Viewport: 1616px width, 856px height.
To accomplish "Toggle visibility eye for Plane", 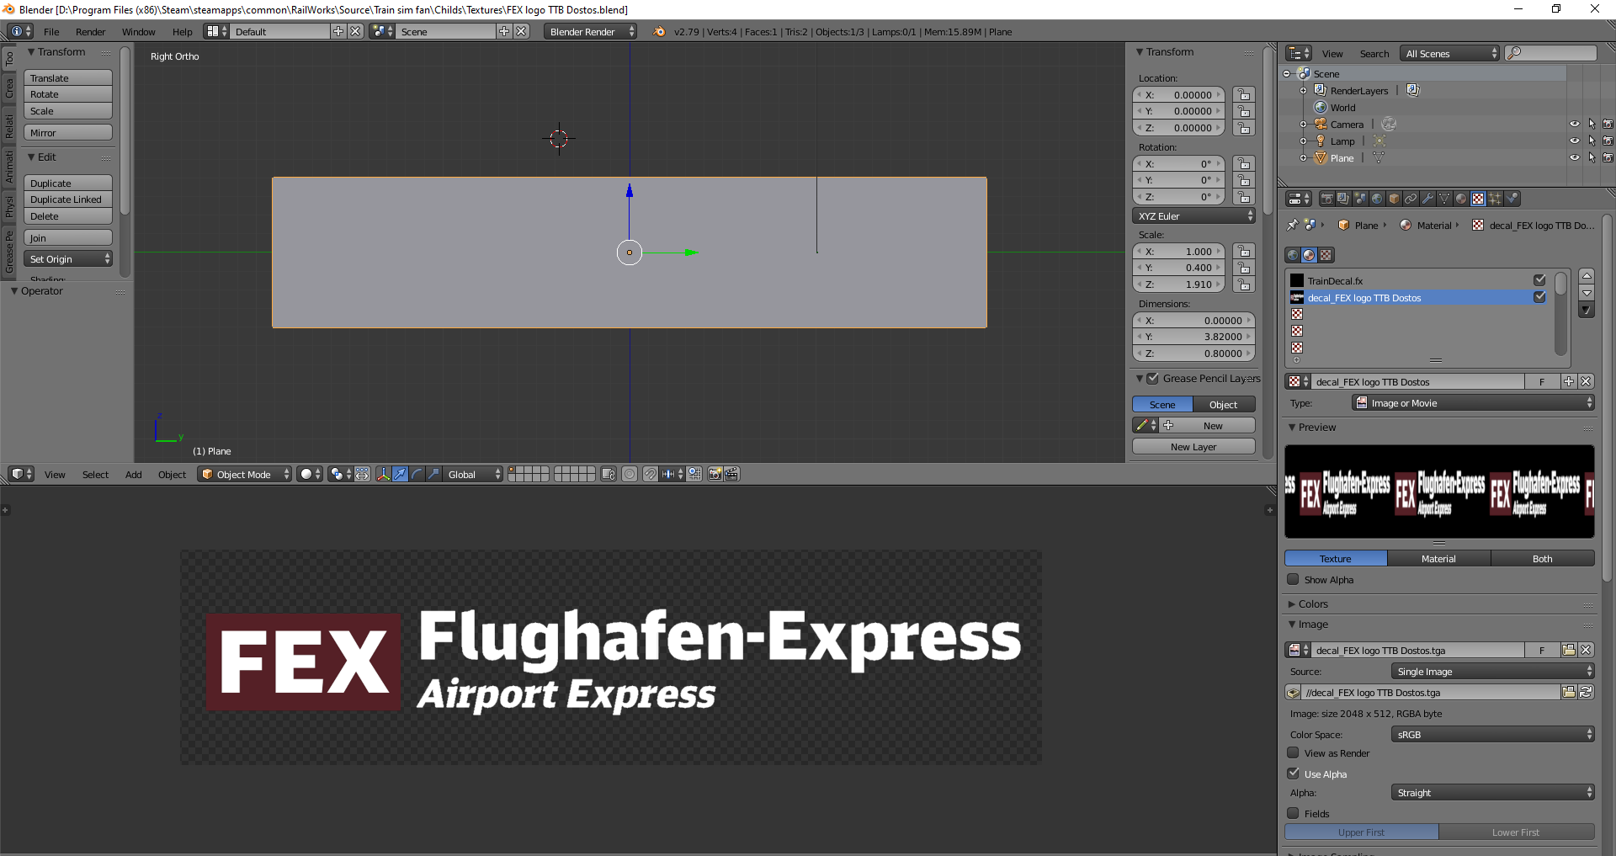I will [x=1575, y=157].
